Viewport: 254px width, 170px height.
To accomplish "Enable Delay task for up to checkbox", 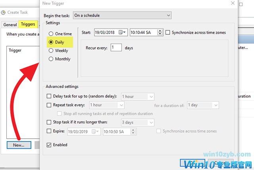I will [x=49, y=96].
